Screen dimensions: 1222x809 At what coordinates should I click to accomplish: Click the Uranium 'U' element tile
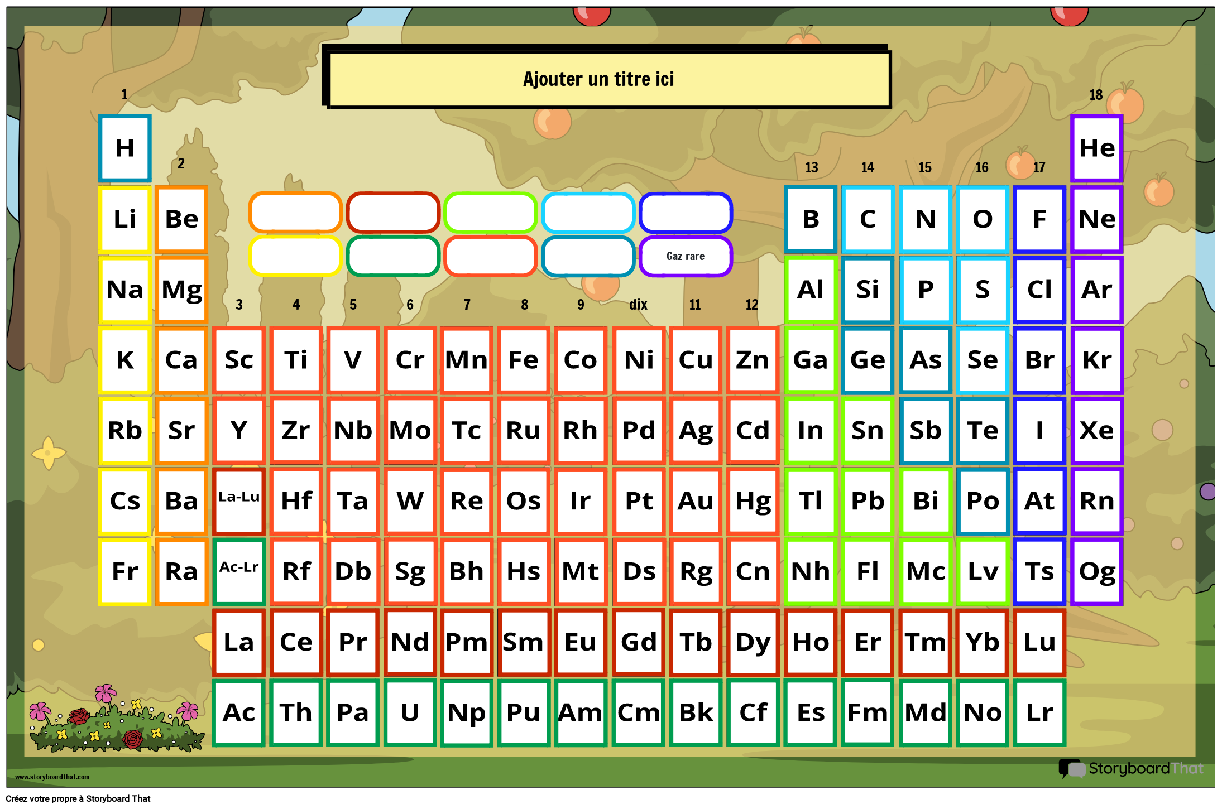pyautogui.click(x=410, y=712)
